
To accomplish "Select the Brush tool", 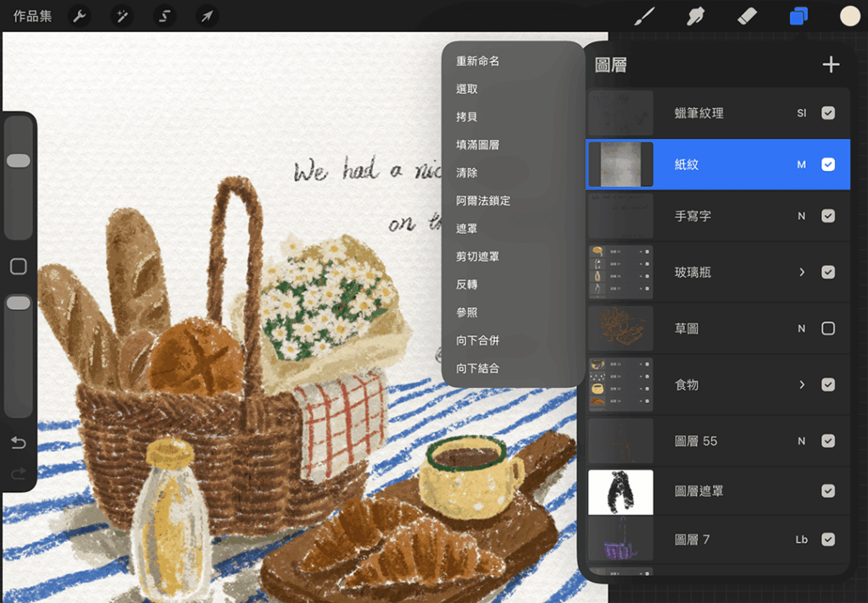I will pyautogui.click(x=644, y=16).
